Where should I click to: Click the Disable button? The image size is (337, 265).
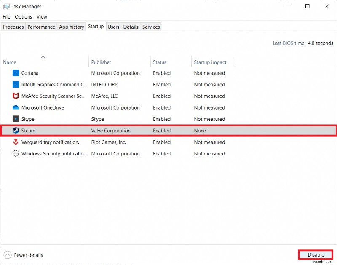pos(316,255)
